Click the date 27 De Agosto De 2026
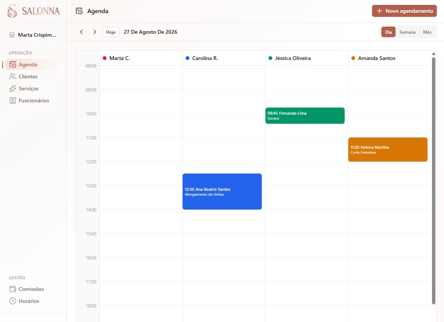The height and width of the screenshot is (322, 444). click(150, 32)
